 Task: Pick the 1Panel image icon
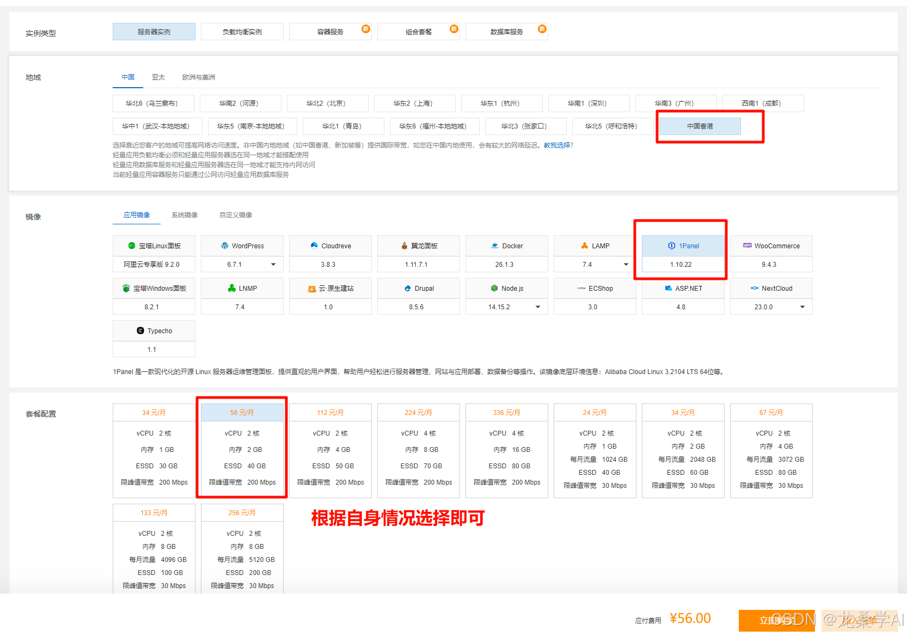click(x=672, y=246)
